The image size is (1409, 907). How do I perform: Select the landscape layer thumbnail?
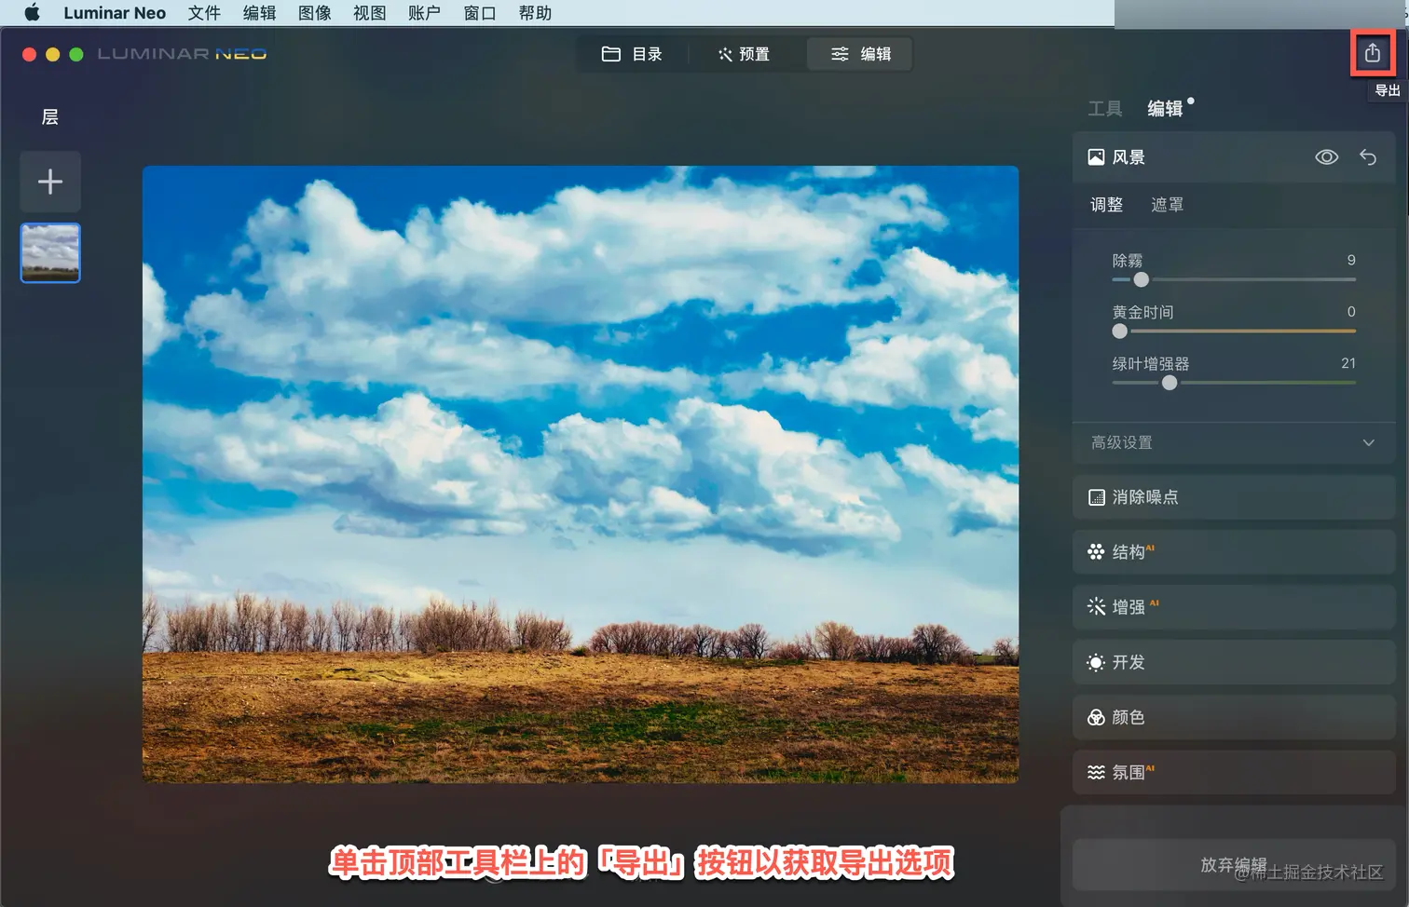pyautogui.click(x=50, y=252)
